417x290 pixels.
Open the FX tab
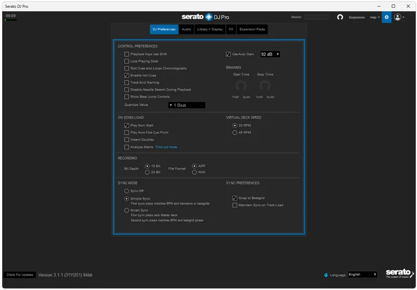pos(231,29)
